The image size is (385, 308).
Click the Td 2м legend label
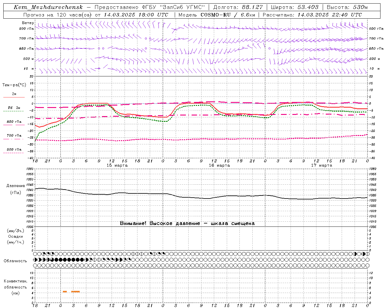(x=14, y=108)
